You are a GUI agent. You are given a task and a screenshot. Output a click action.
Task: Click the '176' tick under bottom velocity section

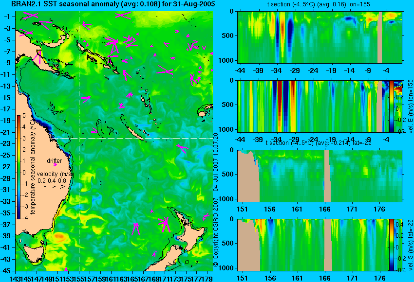point(380,278)
